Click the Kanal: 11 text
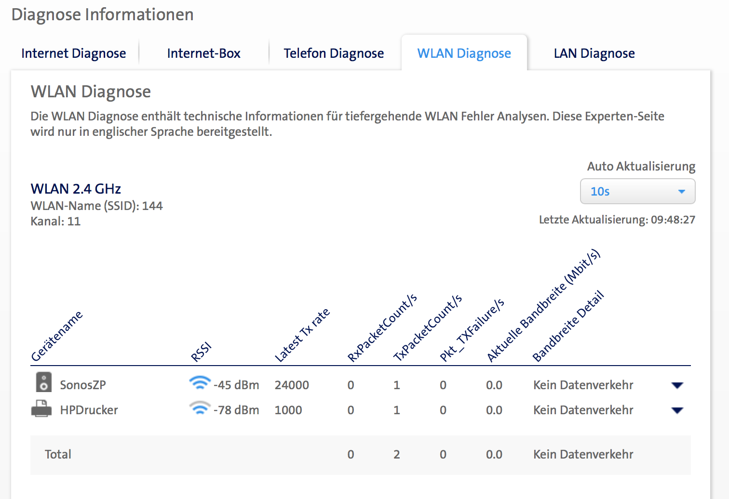The height and width of the screenshot is (499, 729). [x=55, y=221]
